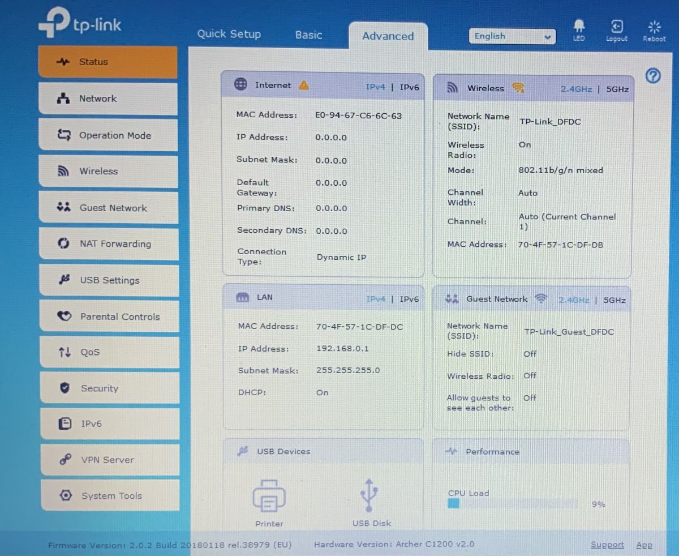Open the Guest Network sidebar menu
Viewport: 679px width, 556px height.
click(108, 207)
